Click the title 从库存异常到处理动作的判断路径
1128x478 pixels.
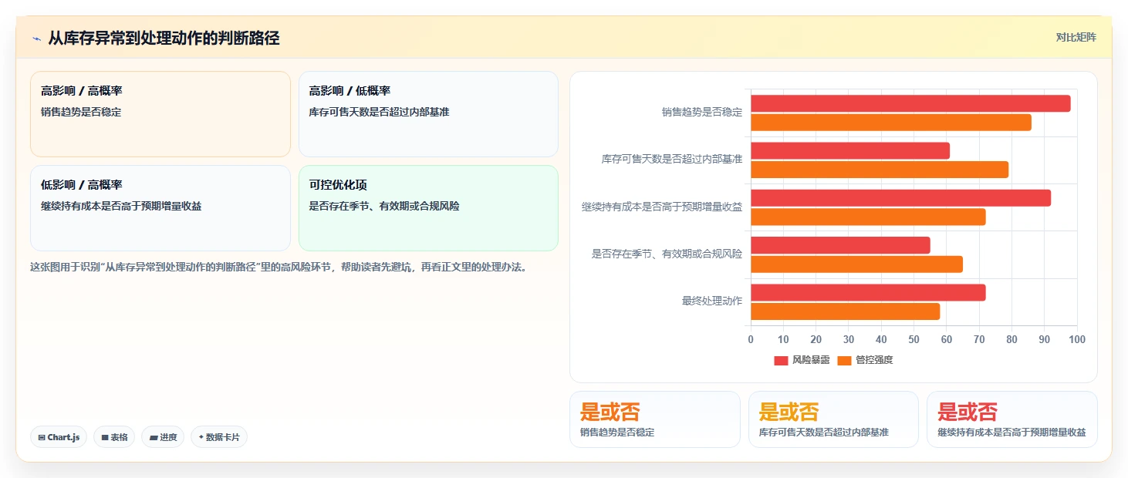[x=164, y=38]
